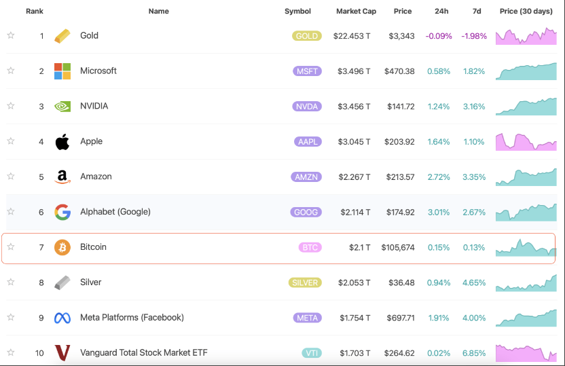Sort by the Price column header
This screenshot has width=565, height=366.
pyautogui.click(x=403, y=11)
